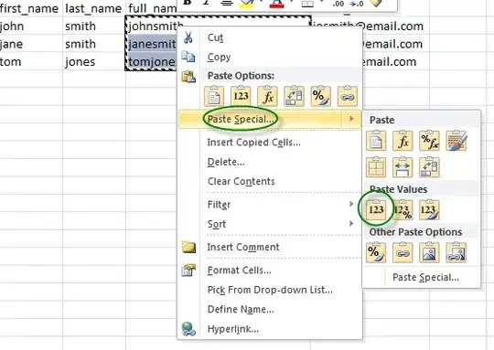This screenshot has width=494, height=350.
Task: Choose Values (123) in Paste Options row
Action: 241,96
